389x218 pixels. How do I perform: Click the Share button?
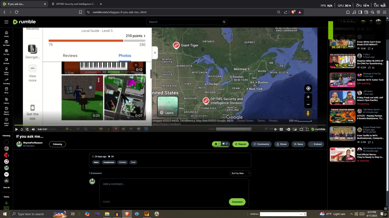click(281, 144)
